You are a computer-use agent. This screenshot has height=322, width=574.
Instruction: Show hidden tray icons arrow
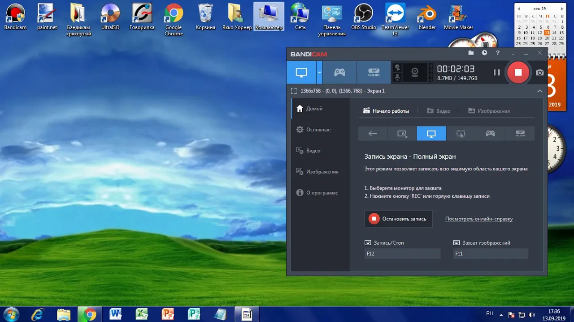pos(501,314)
